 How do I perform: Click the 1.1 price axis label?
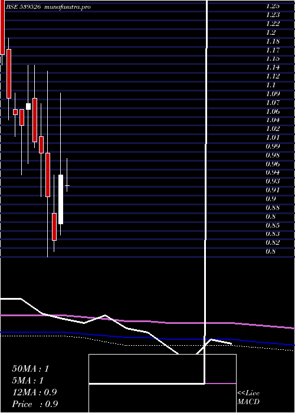click(x=271, y=85)
